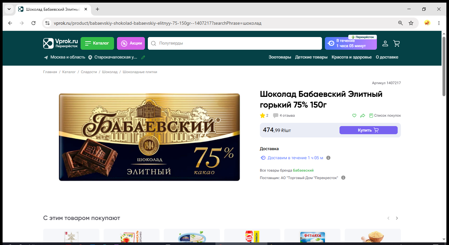449x245 pixels.
Task: Add product to favorites with heart icon
Action: 354,115
